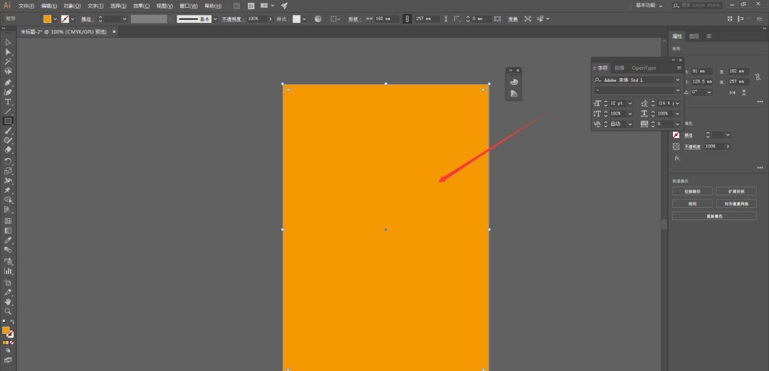Image resolution: width=769 pixels, height=371 pixels.
Task: Open the stroke color dropdown in control bar
Action: coord(73,19)
